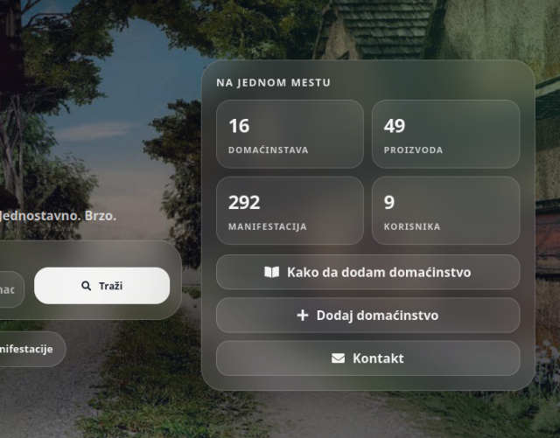Select the 9 Korisnika stat card
560x438 pixels.
(445, 211)
